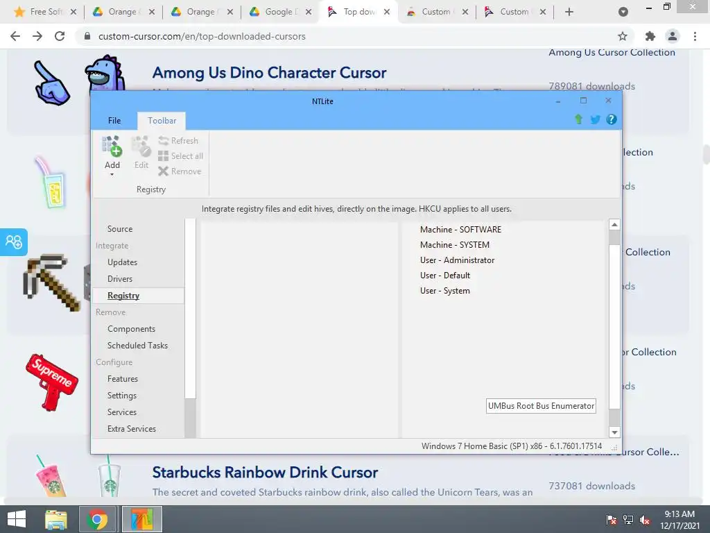Open the Drivers page in the sidebar

pyautogui.click(x=120, y=279)
